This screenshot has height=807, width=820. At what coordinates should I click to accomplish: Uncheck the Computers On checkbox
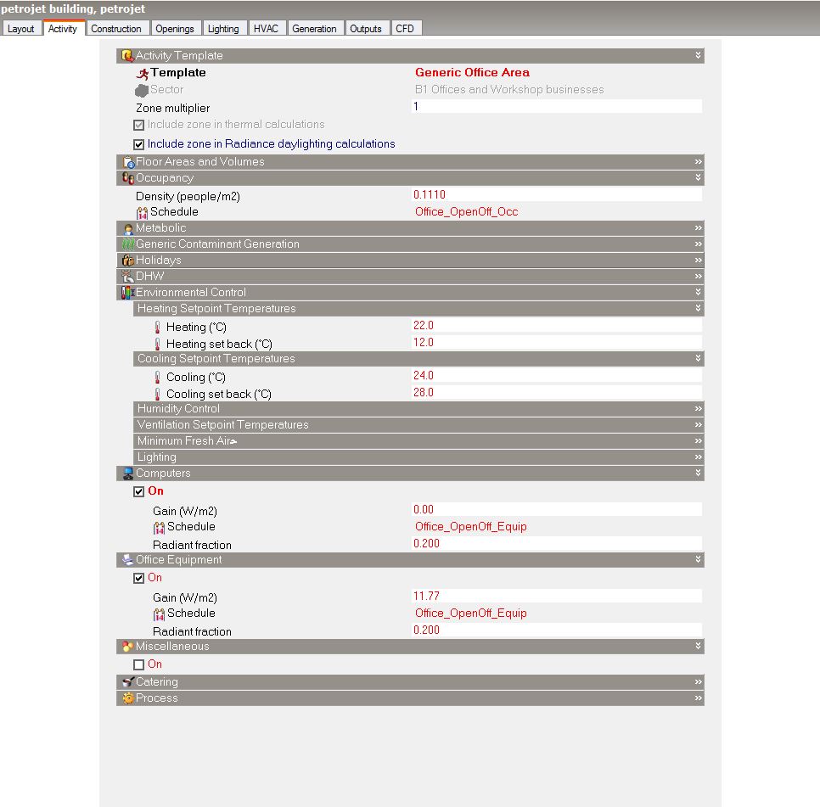click(x=139, y=491)
